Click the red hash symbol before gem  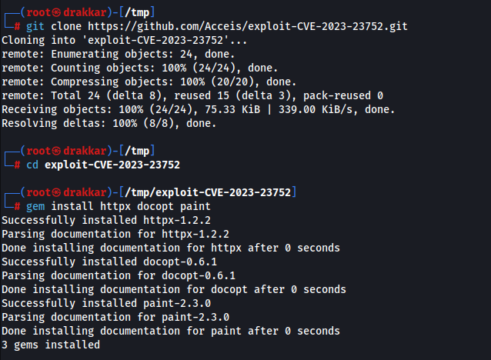(x=17, y=207)
